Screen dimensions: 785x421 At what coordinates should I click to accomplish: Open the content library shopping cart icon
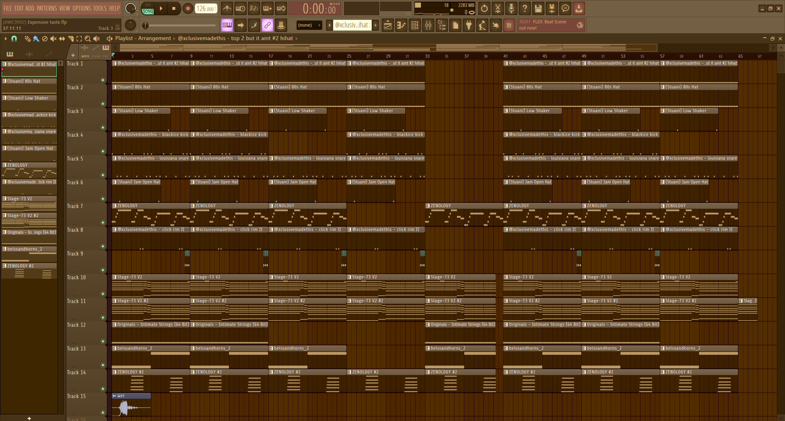click(x=509, y=25)
